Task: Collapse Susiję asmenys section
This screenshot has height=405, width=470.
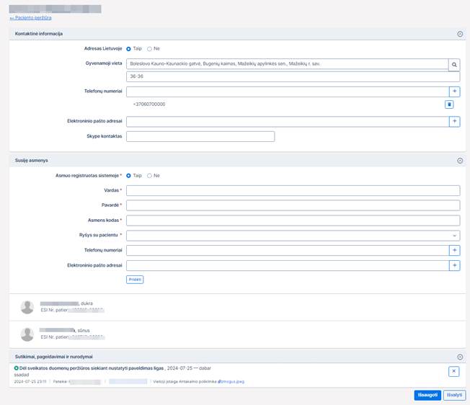Action: tap(460, 160)
